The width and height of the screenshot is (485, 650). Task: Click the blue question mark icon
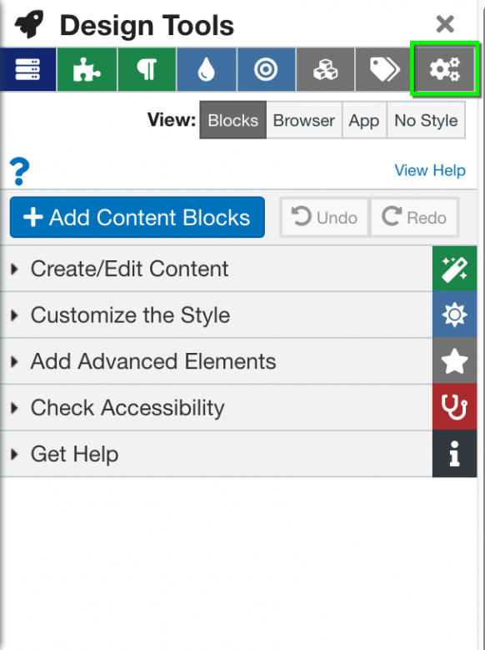tap(19, 171)
